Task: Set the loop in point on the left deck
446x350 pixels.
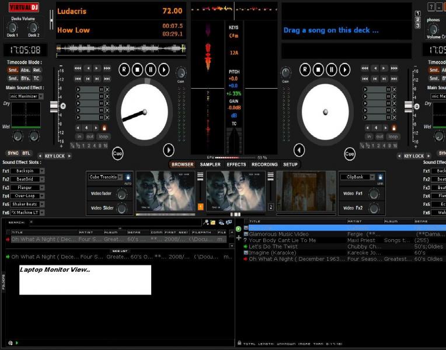Action: 79,136
